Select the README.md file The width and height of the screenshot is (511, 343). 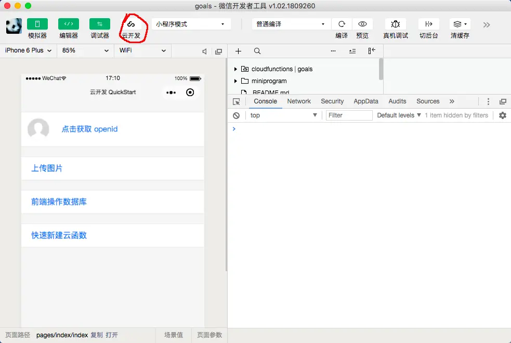pos(270,92)
